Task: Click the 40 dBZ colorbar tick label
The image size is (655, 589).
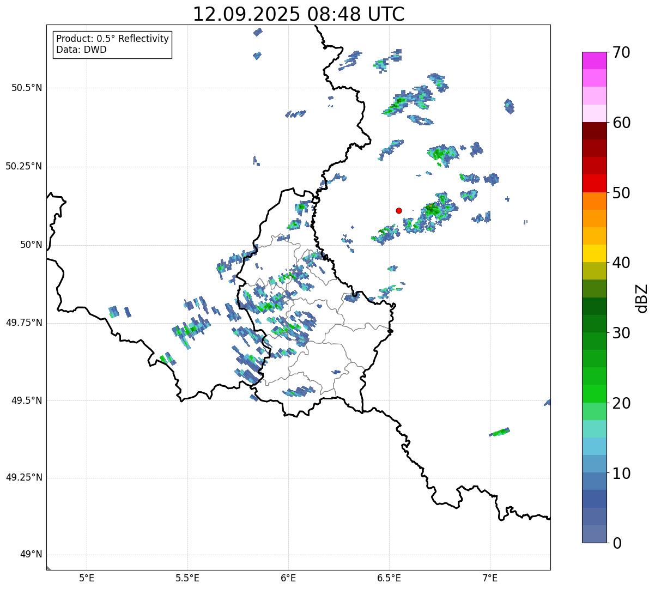Action: (621, 263)
